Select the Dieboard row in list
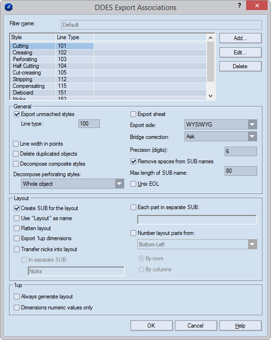This screenshot has height=340, width=271. 108,93
